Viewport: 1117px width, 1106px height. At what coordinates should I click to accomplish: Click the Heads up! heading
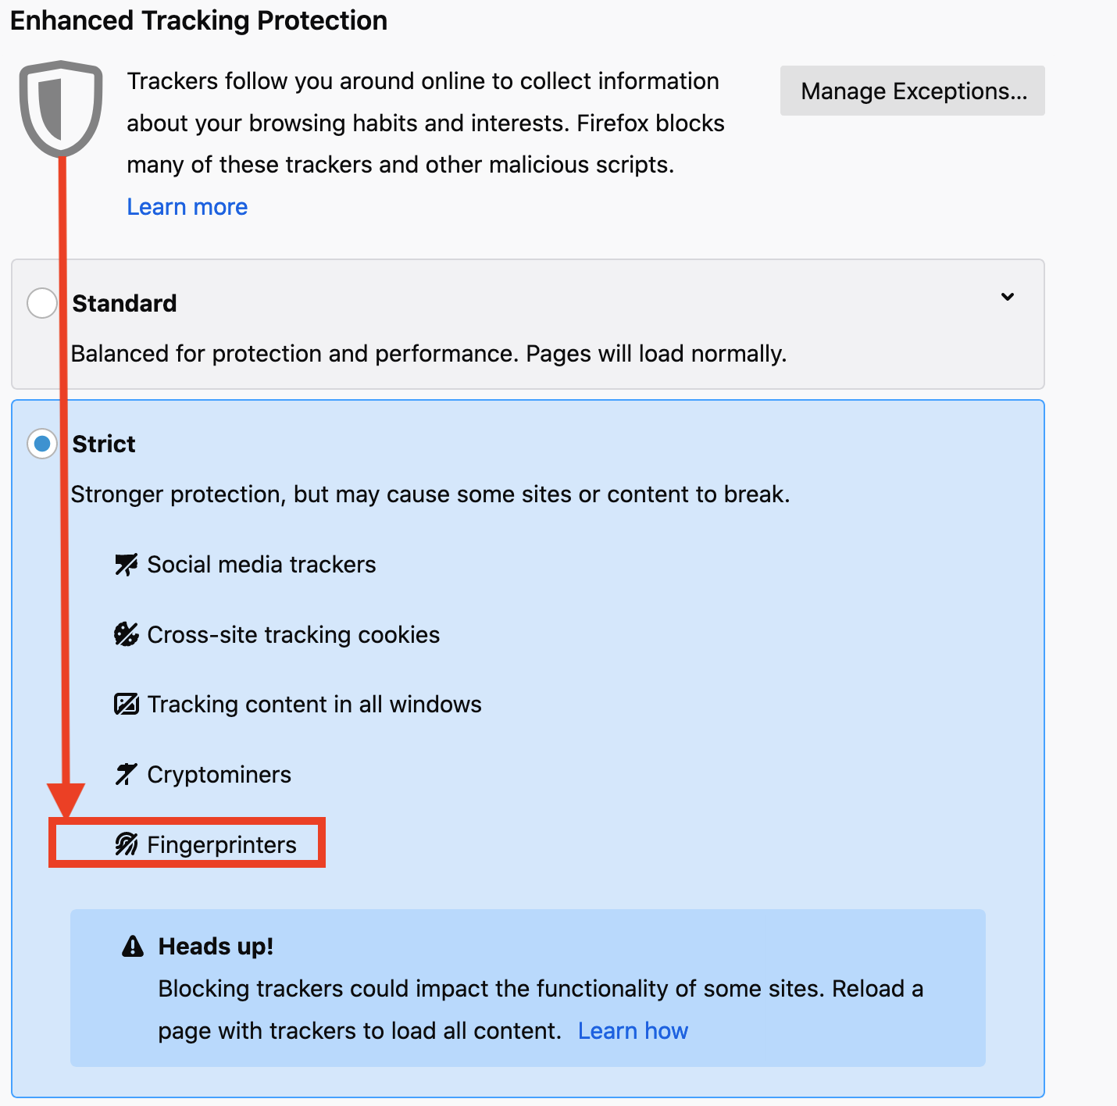[x=216, y=946]
